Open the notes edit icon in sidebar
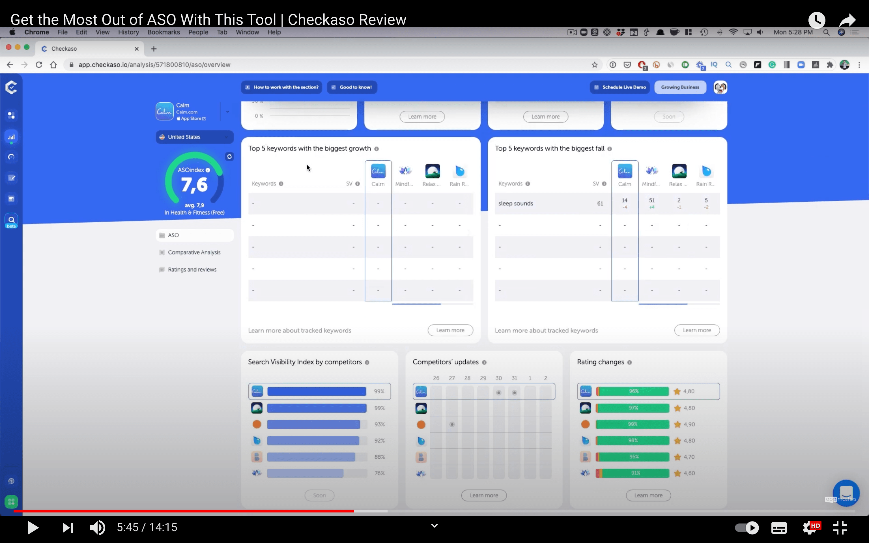Viewport: 869px width, 543px height. coord(11,178)
